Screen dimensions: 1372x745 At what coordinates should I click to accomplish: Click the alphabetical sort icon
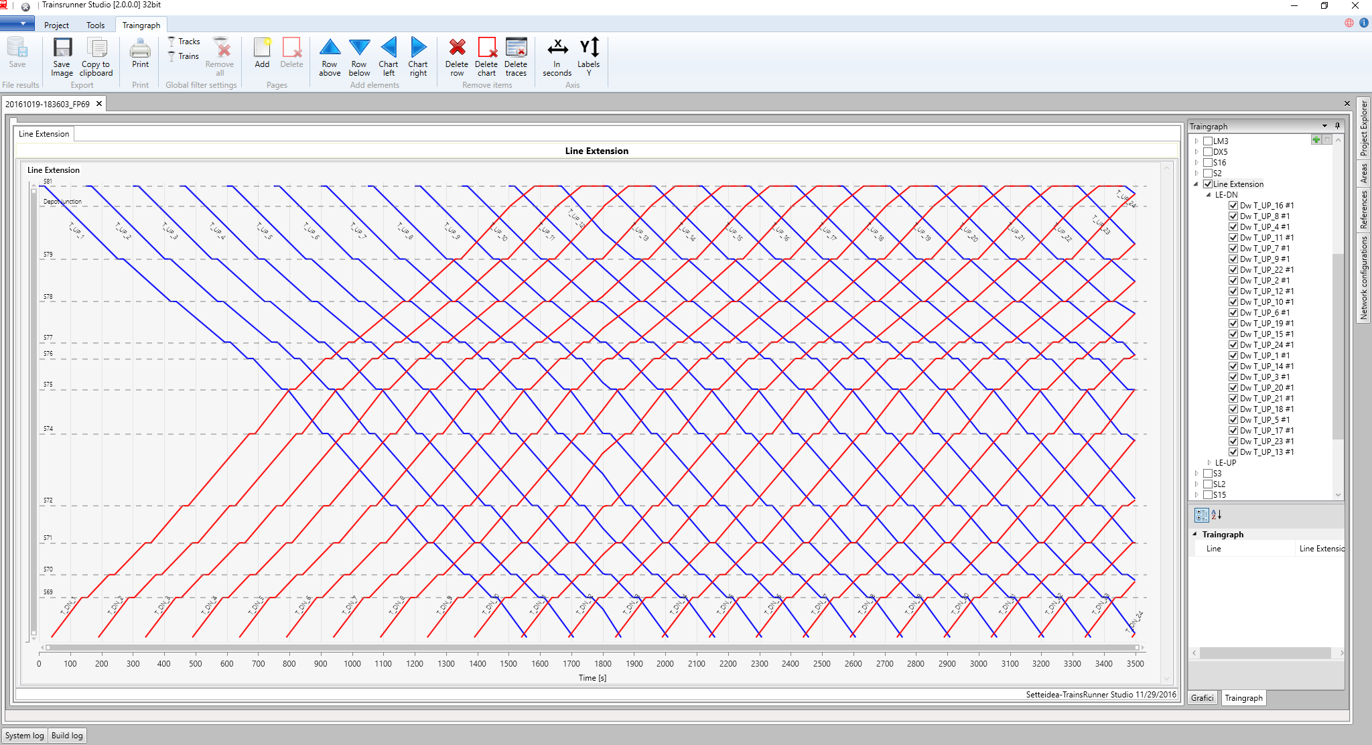point(1217,515)
